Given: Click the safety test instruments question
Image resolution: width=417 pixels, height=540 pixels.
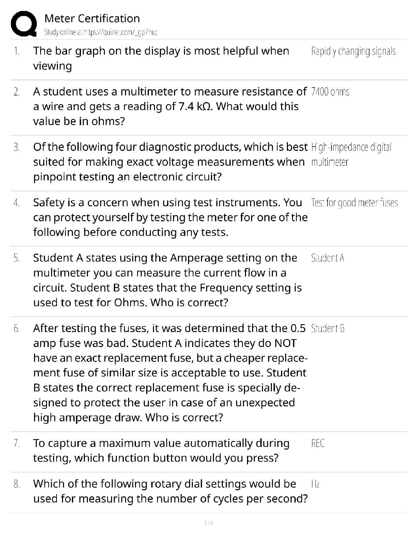Looking at the screenshot, I should click(x=170, y=217).
